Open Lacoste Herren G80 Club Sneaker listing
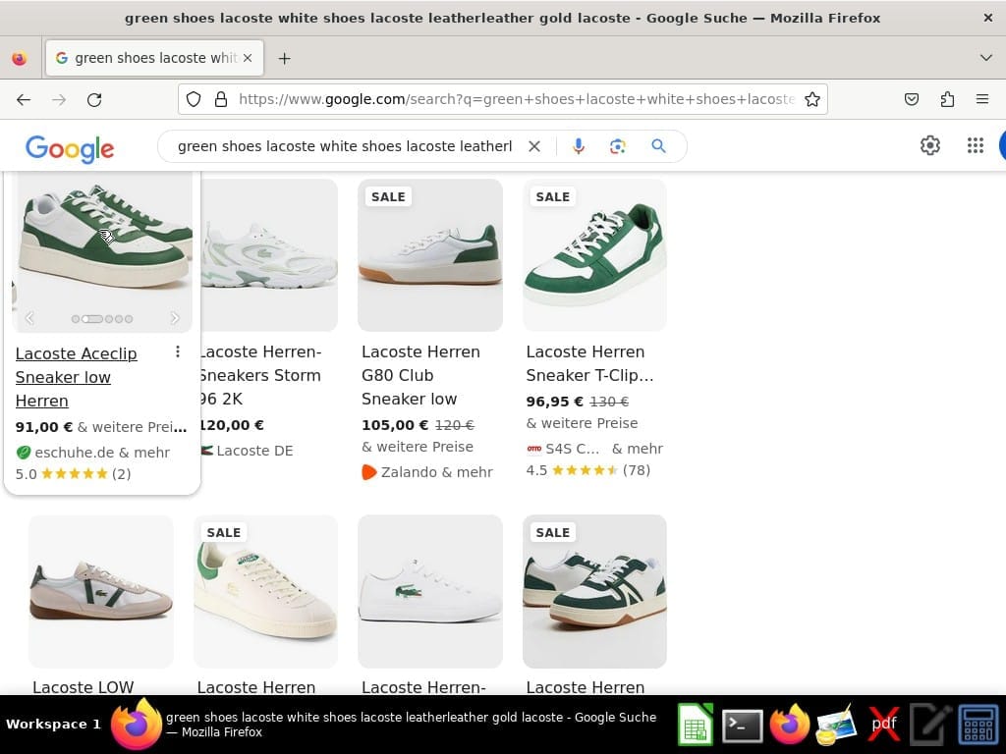Image resolution: width=1006 pixels, height=754 pixels. (420, 375)
